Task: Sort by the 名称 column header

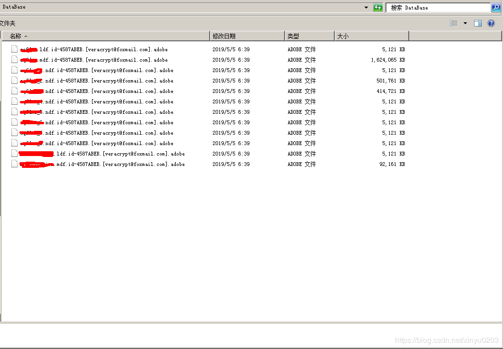Action: coord(106,36)
